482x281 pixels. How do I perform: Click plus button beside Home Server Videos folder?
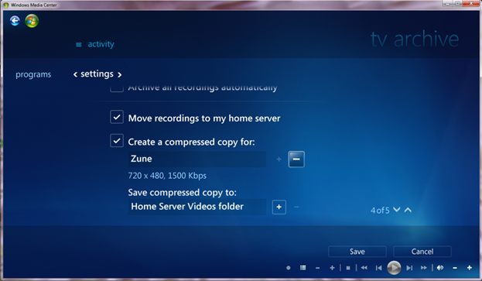[x=279, y=207]
